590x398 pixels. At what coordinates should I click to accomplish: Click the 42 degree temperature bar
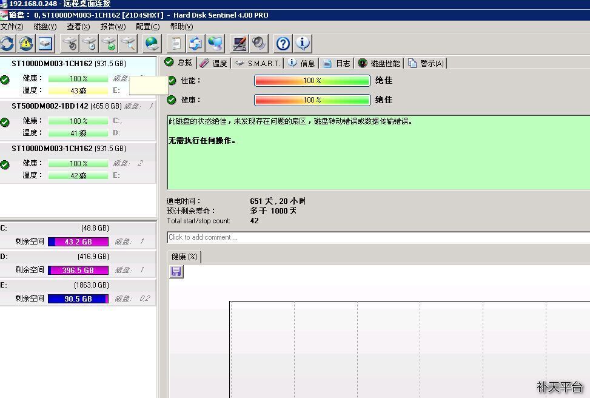pyautogui.click(x=78, y=175)
